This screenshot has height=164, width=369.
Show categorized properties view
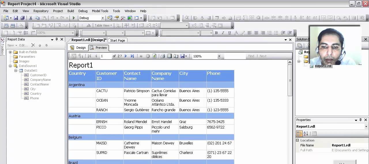(x=299, y=134)
